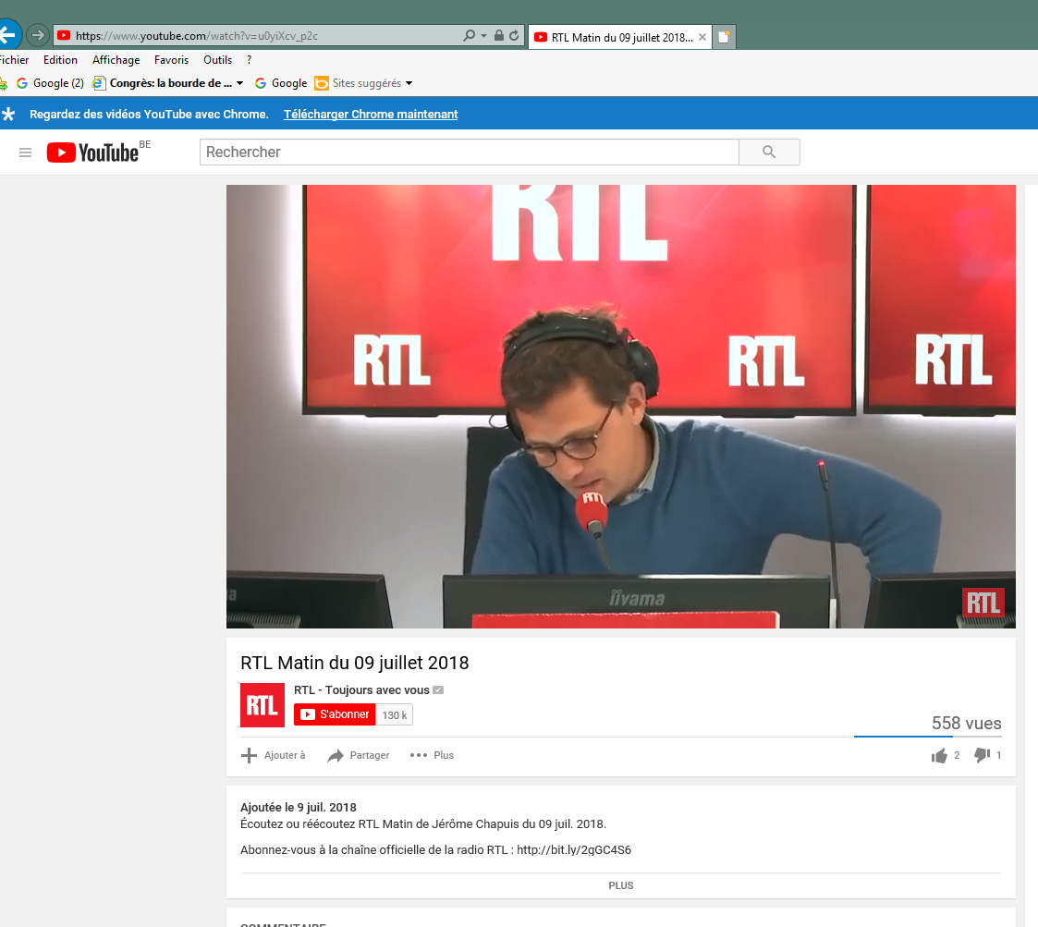The image size is (1038, 927).
Task: Expand the Congrès favorite dropdown arrow
Action: point(239,83)
